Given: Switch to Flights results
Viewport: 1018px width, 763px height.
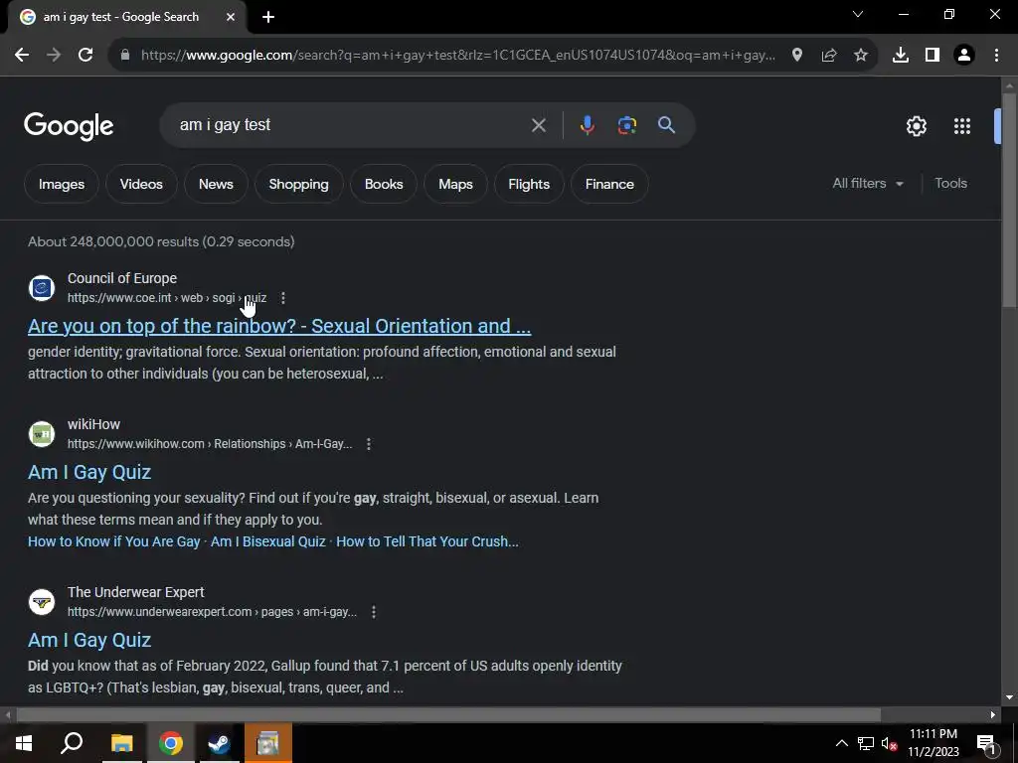Looking at the screenshot, I should click(529, 184).
